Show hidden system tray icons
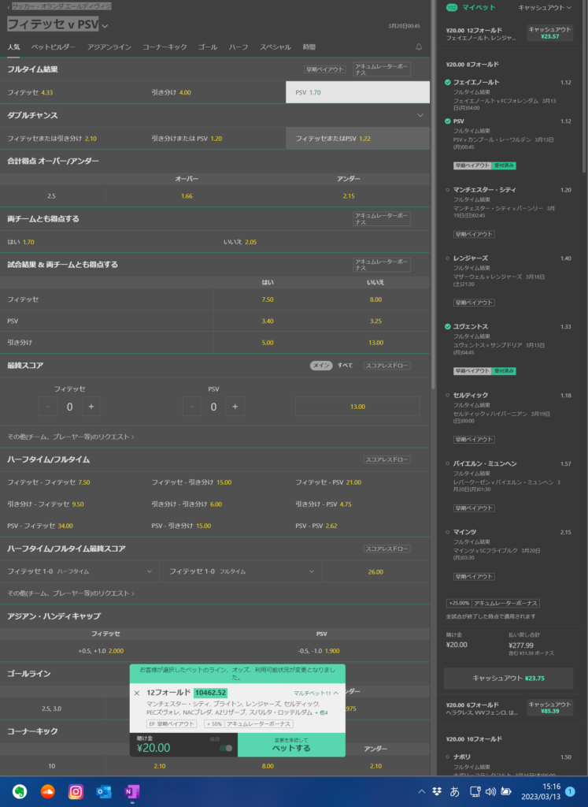This screenshot has width=588, height=807. coord(421,791)
